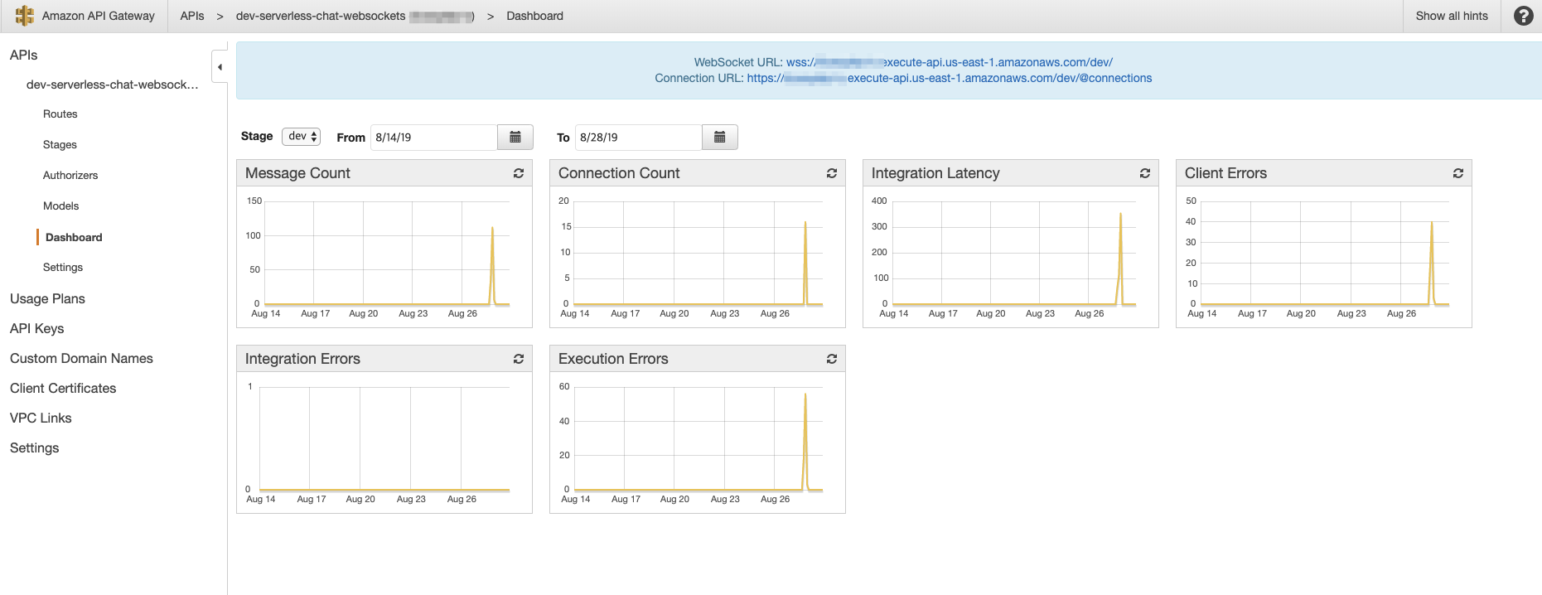Image resolution: width=1542 pixels, height=595 pixels.
Task: Open Stages in the sidebar
Action: pos(60,145)
